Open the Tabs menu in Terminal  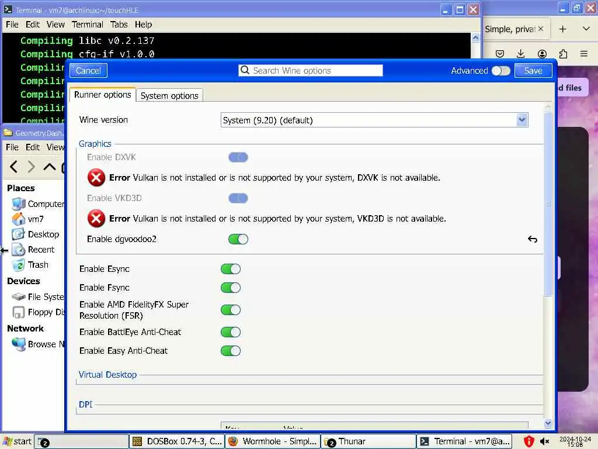(x=119, y=25)
